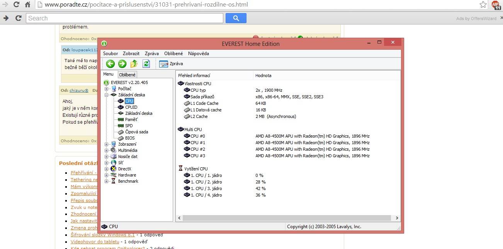Viewport: 503px width, 249px height.
Task: Select the 1. CPU / 1. jádro row
Action: 288,175
